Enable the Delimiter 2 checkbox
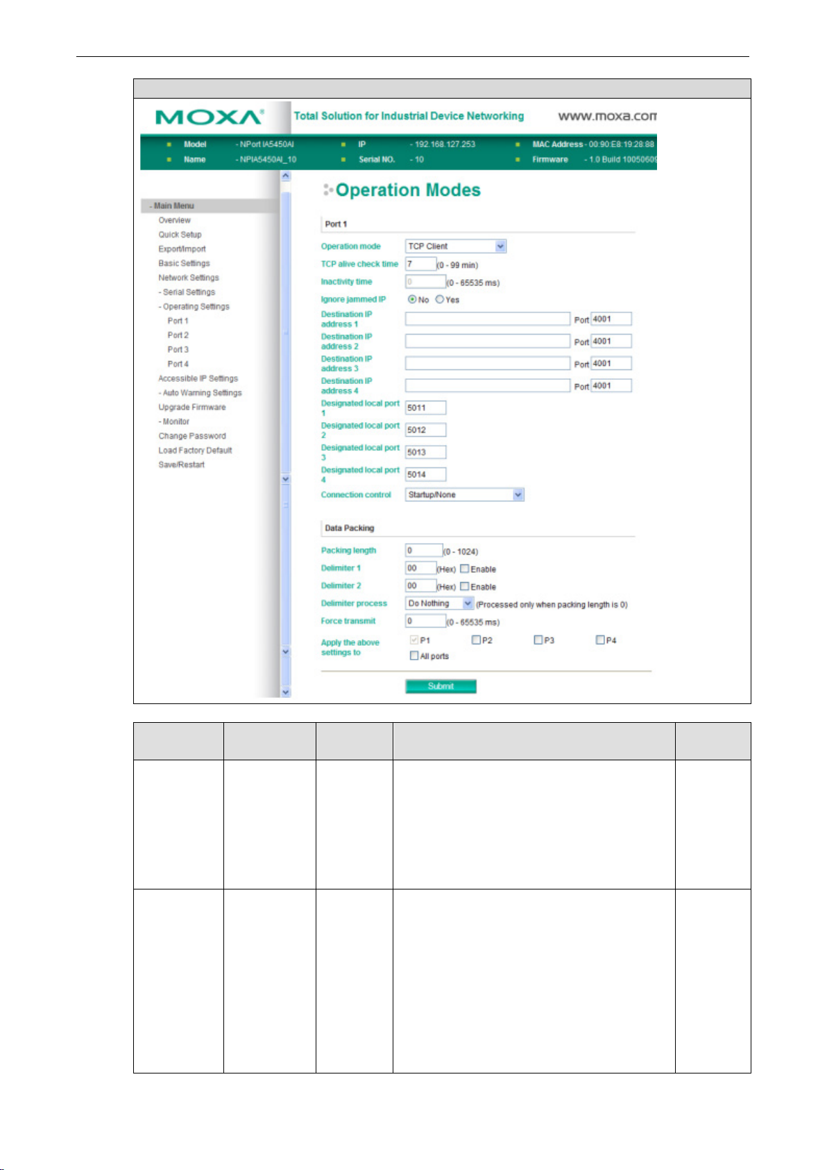 tap(465, 587)
